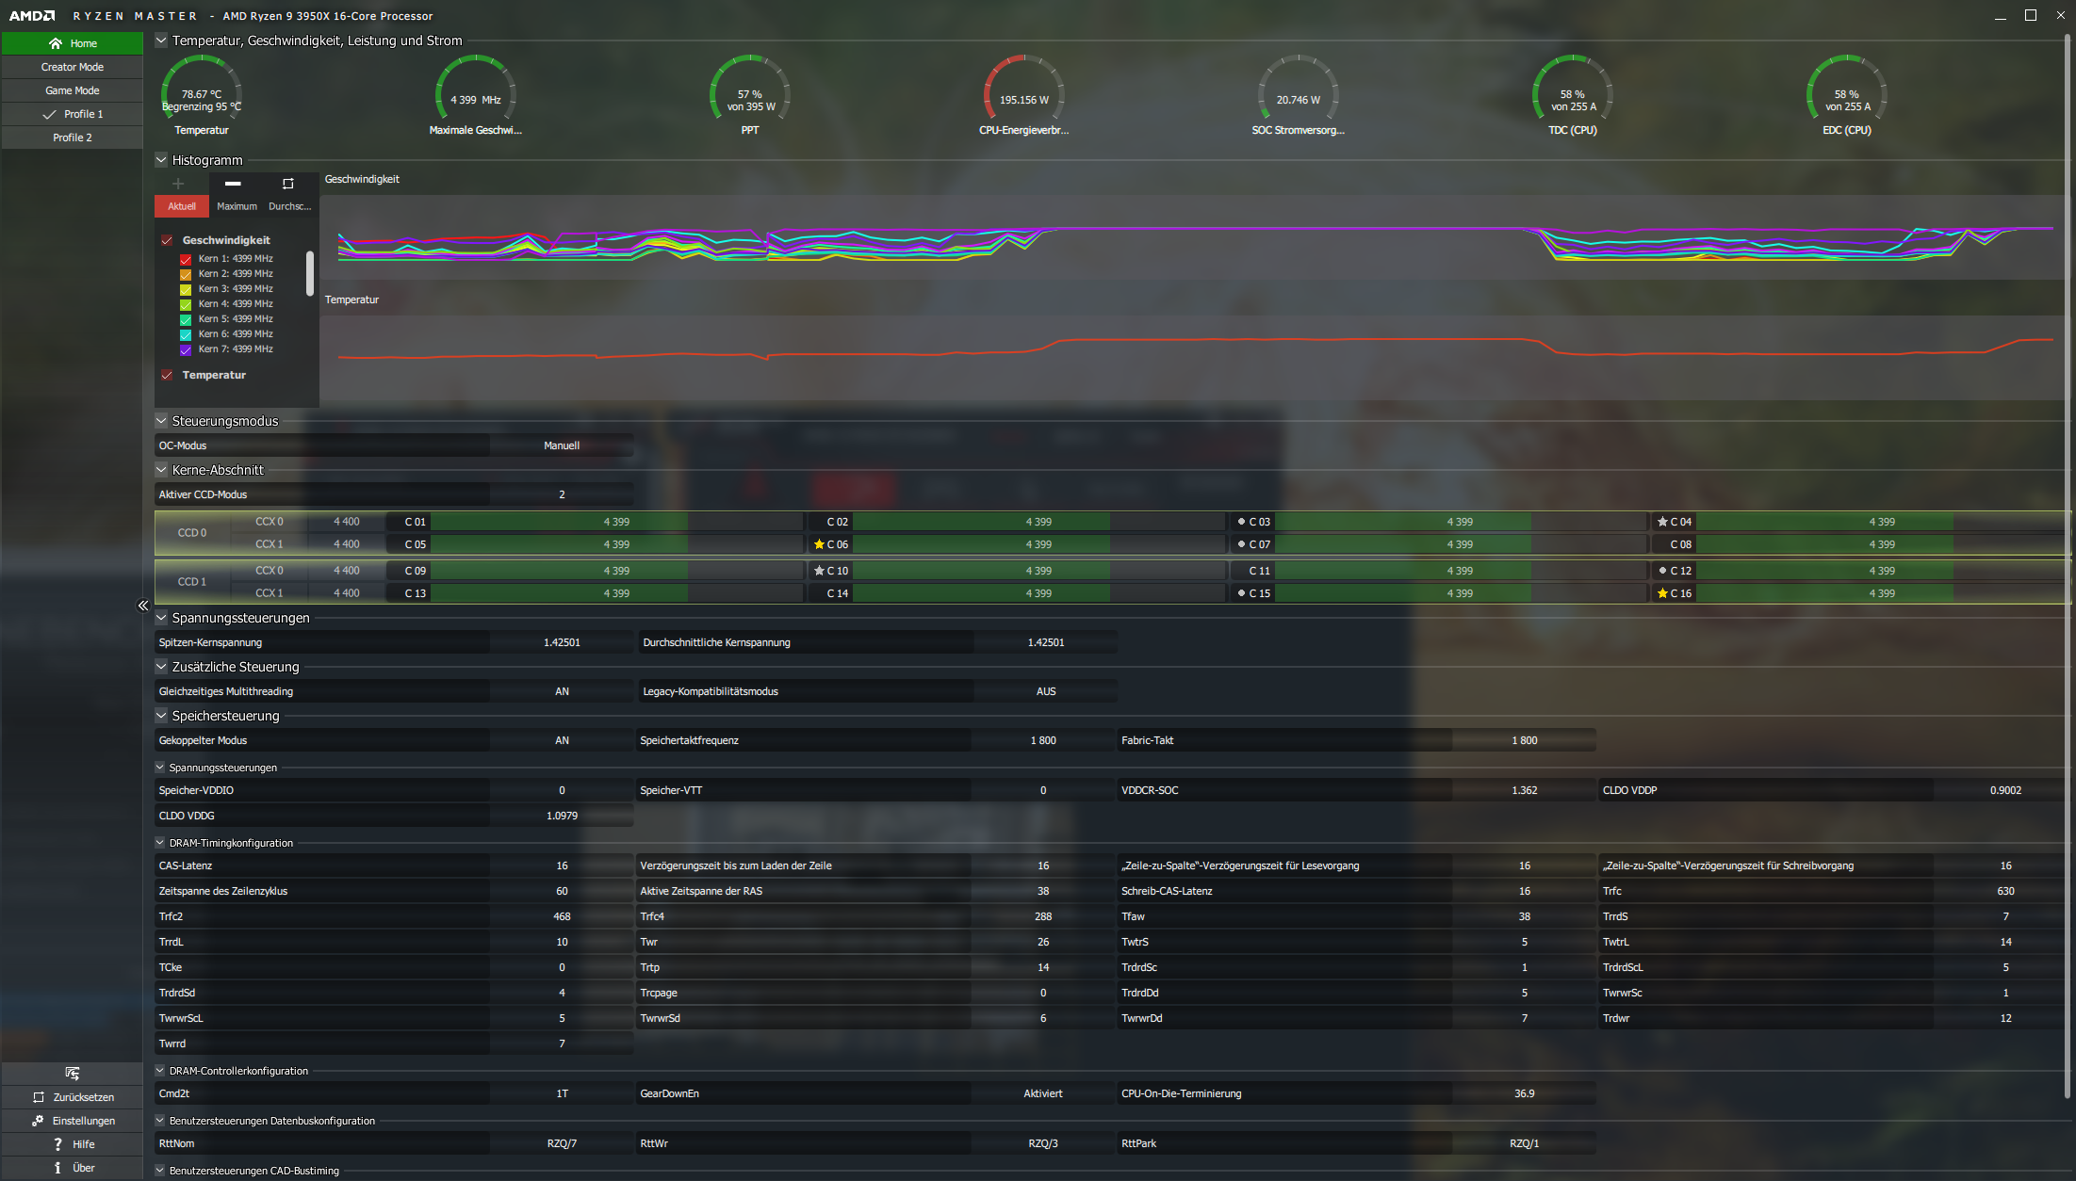
Task: Click the Zurücksetzen reset button
Action: coord(73,1097)
